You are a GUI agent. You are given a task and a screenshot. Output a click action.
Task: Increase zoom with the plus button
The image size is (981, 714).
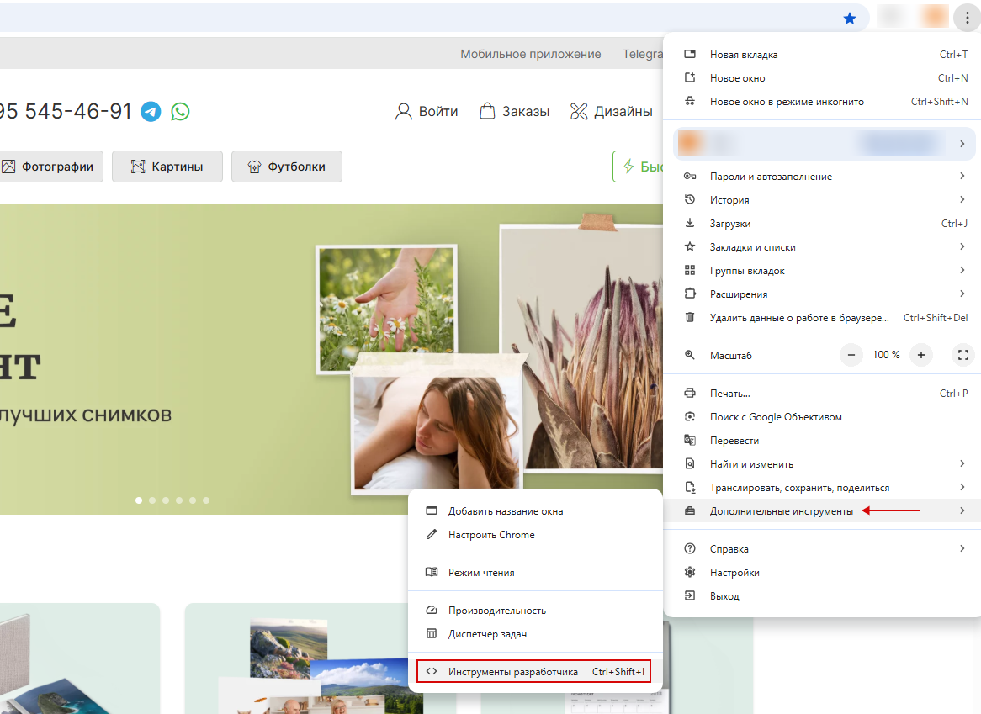[921, 355]
